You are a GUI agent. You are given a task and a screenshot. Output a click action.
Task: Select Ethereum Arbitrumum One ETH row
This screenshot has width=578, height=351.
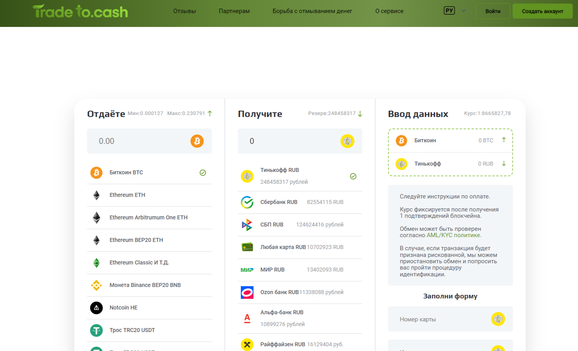pos(150,218)
